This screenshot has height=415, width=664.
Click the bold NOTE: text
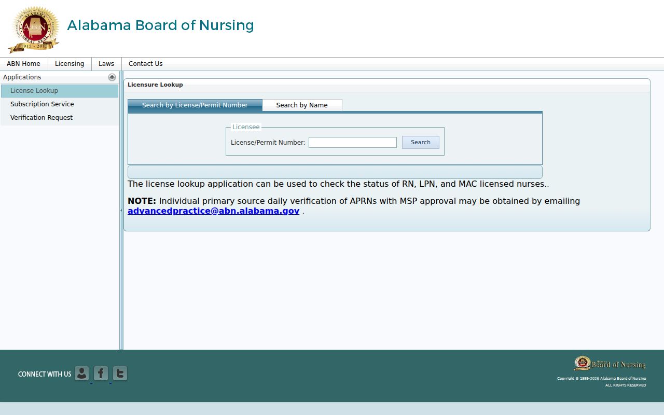142,201
